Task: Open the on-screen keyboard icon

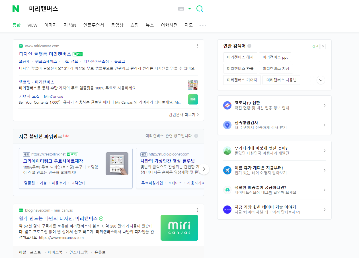Action: [181, 9]
